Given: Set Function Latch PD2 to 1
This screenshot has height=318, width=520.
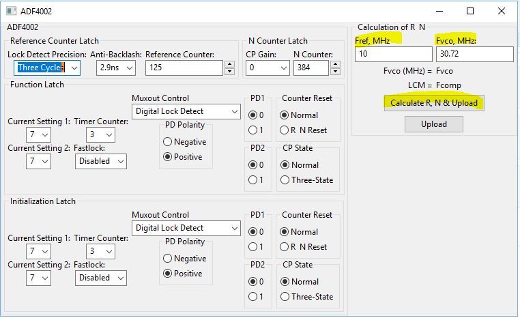Looking at the screenshot, I should [x=256, y=179].
